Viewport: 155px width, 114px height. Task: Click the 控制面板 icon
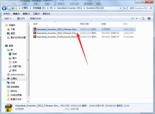click(x=8, y=87)
